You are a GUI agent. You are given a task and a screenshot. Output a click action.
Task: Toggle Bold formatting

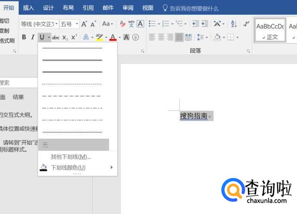coord(24,37)
